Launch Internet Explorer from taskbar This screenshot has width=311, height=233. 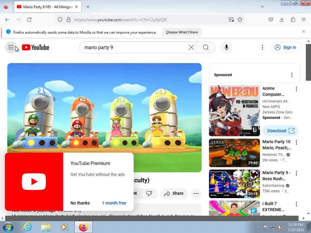tap(27, 227)
